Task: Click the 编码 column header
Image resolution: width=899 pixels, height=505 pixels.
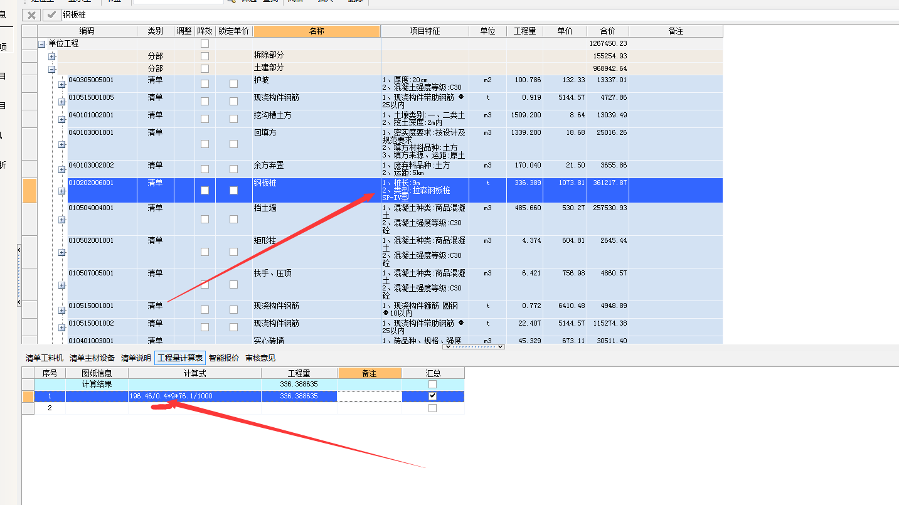Action: pyautogui.click(x=87, y=31)
